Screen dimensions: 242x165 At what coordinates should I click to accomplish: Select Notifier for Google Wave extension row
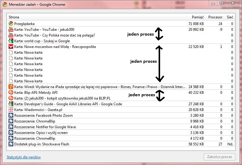tap(45, 127)
